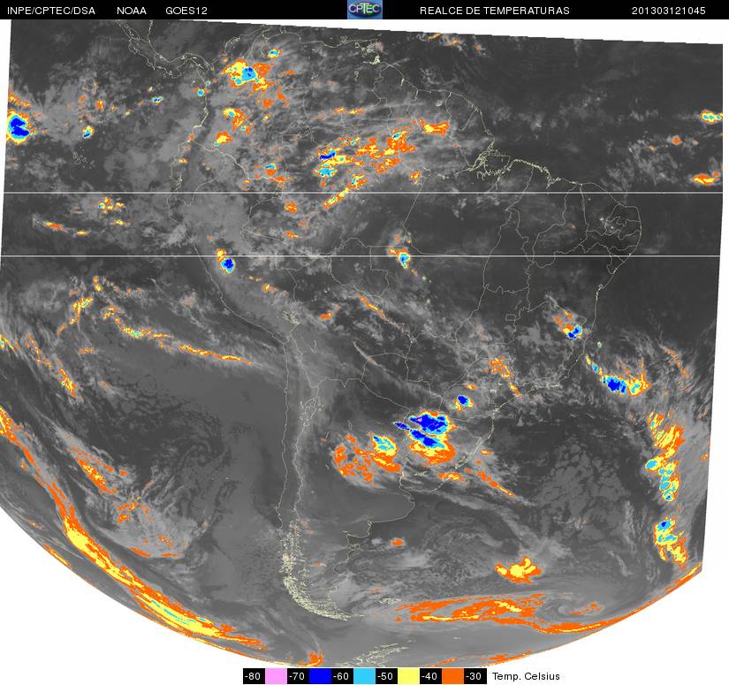729x685 pixels.
Task: Click the -70 legend value label
Action: [298, 676]
